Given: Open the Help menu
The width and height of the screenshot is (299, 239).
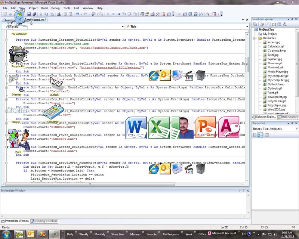Looking at the screenshot, I should point(99,8).
